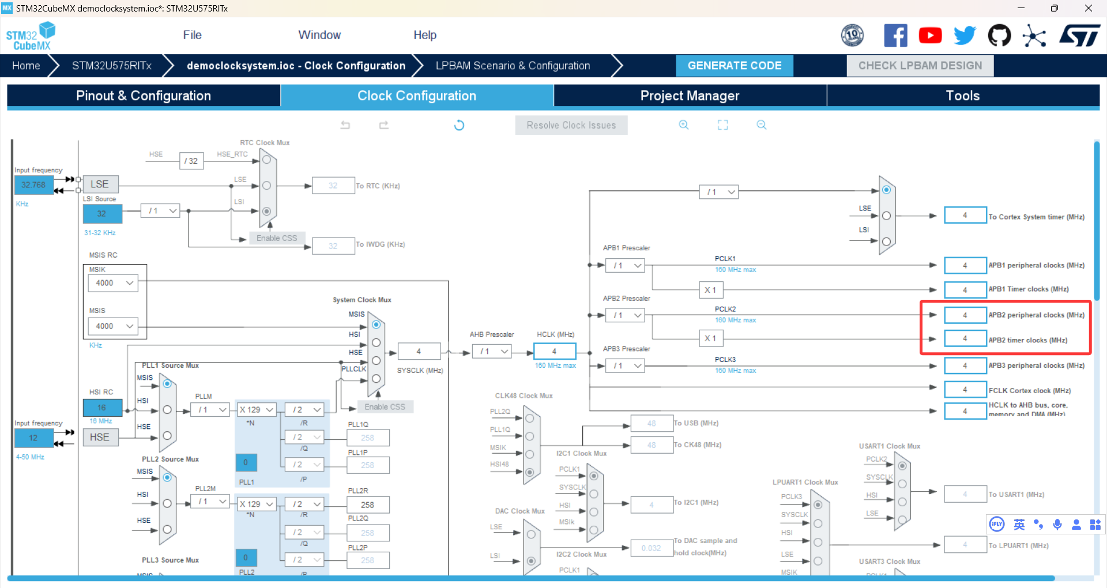Open ST YouTube channel icon
The height and width of the screenshot is (588, 1107).
click(930, 36)
